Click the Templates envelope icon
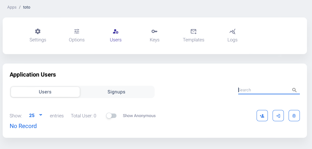This screenshot has height=149, width=312. [x=193, y=31]
